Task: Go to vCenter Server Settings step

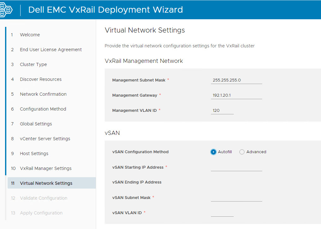Action: click(45, 139)
